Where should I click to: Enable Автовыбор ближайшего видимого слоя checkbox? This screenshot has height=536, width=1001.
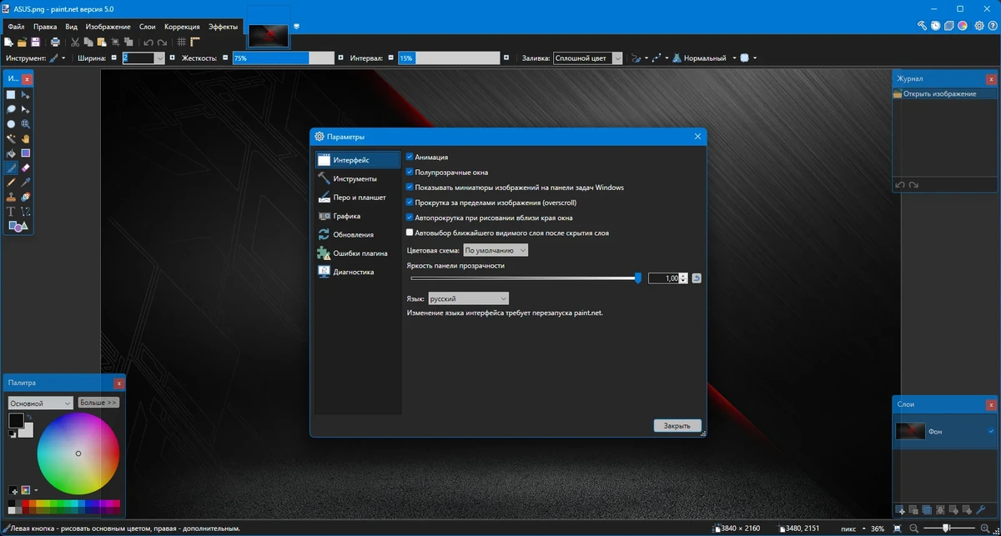410,233
